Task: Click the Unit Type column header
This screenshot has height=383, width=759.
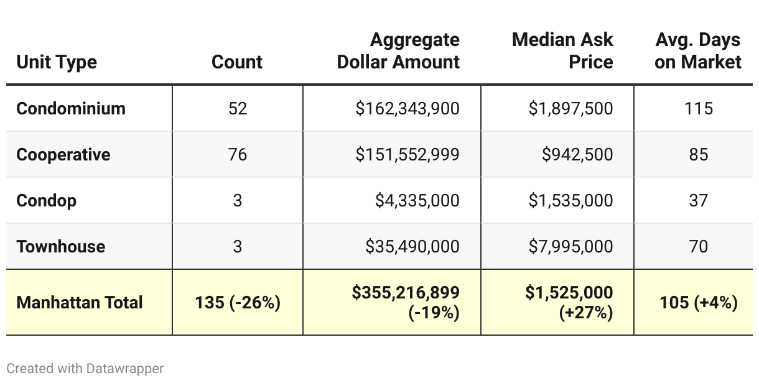Action: click(x=57, y=62)
